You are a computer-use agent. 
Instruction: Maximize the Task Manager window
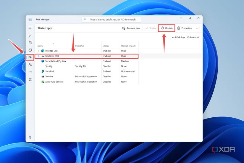[190, 18]
